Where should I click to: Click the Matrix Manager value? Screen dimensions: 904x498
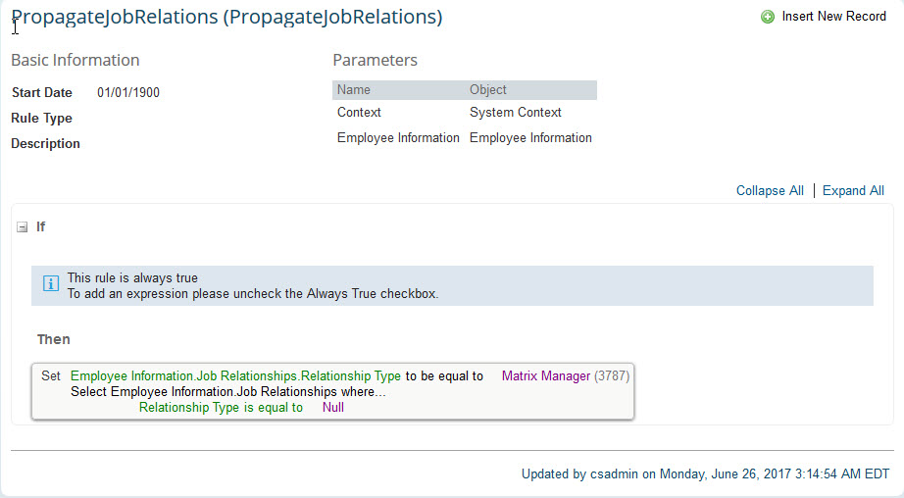[546, 375]
